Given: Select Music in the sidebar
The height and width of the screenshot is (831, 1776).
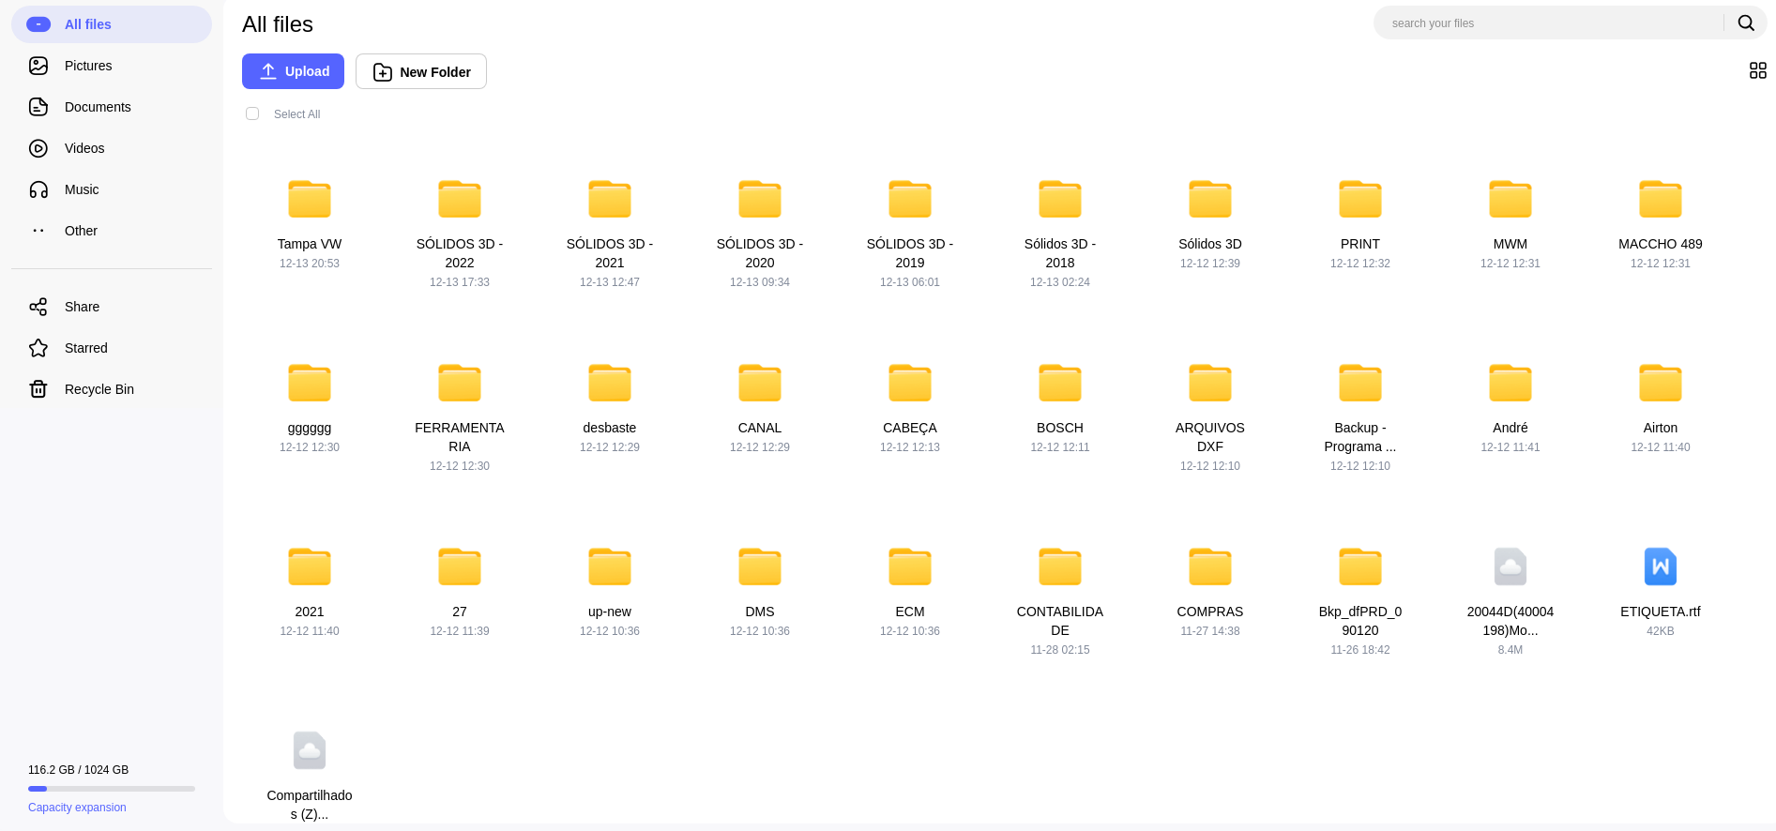Looking at the screenshot, I should pos(112,189).
